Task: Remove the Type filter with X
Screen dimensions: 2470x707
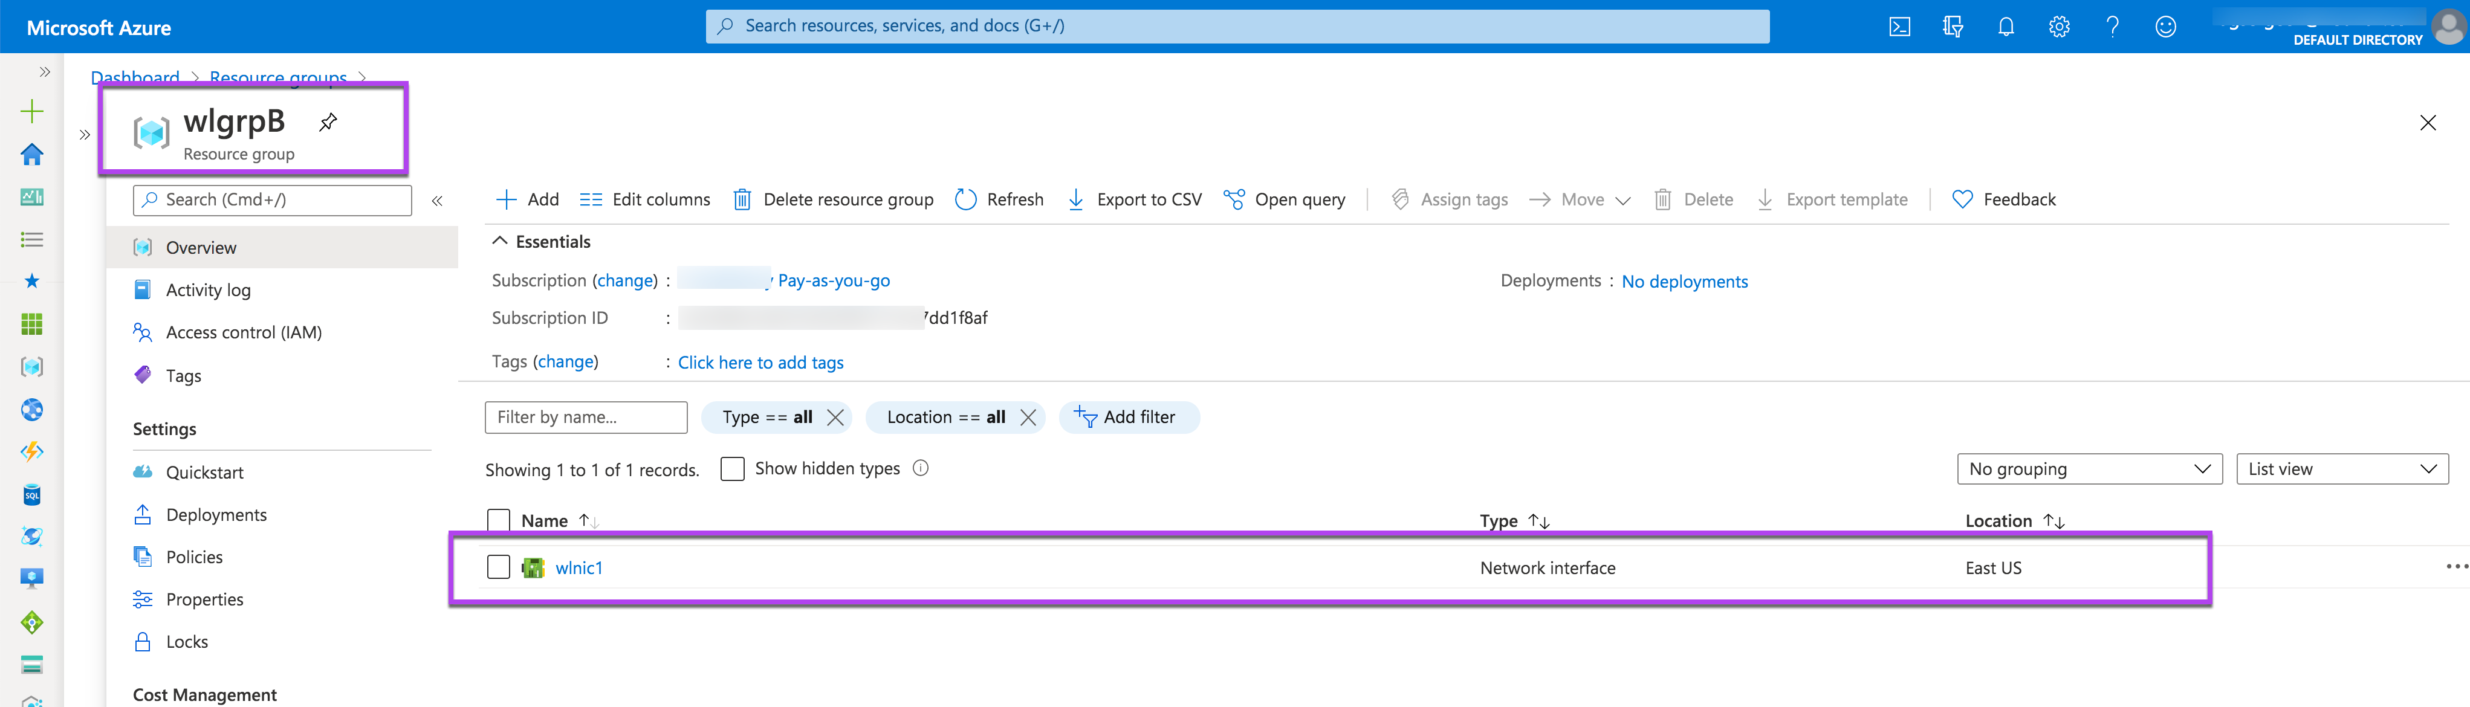Action: click(x=835, y=418)
